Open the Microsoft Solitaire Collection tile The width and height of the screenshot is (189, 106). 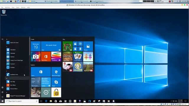click(78, 57)
